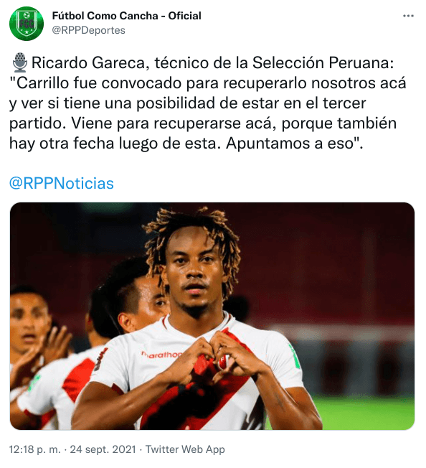The width and height of the screenshot is (426, 468).
Task: Click the Marathon logo on the jersey
Action: [161, 355]
